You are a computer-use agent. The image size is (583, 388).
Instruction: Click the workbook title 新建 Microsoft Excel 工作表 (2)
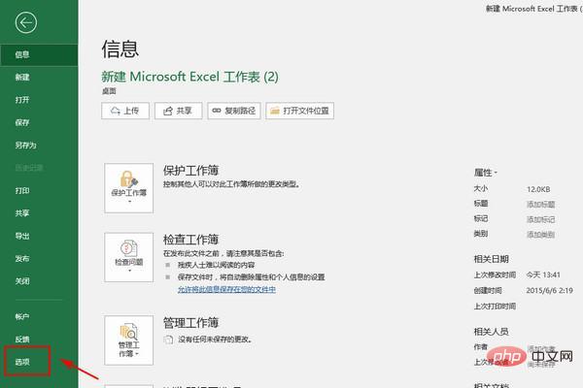tap(190, 77)
